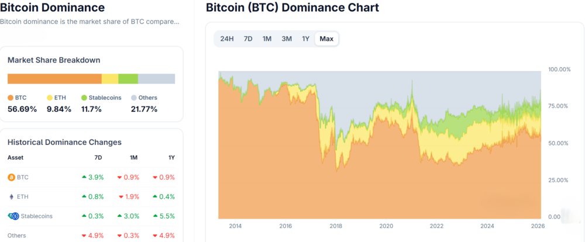The height and width of the screenshot is (242, 585).
Task: Click the Ethereum ETH diamond icon
Action: (11, 196)
